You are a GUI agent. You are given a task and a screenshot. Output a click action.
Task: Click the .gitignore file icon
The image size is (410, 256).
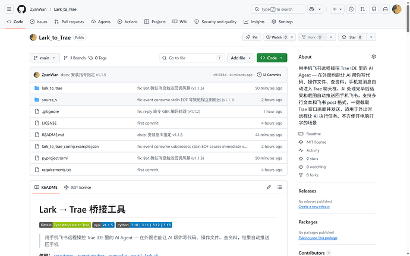tap(37, 112)
